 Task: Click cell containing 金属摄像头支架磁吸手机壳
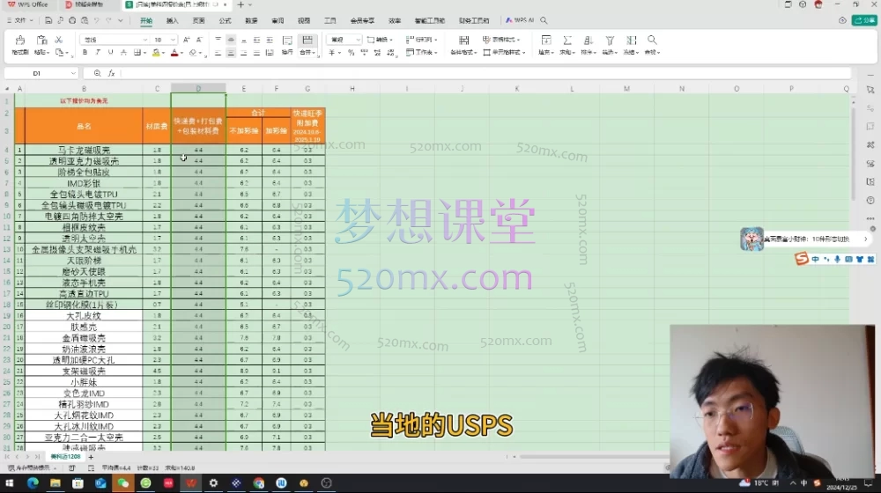click(x=84, y=249)
